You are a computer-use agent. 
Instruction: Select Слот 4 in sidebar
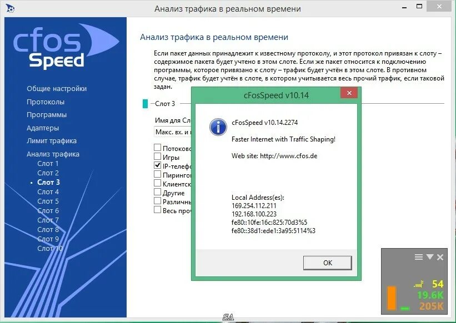click(48, 192)
